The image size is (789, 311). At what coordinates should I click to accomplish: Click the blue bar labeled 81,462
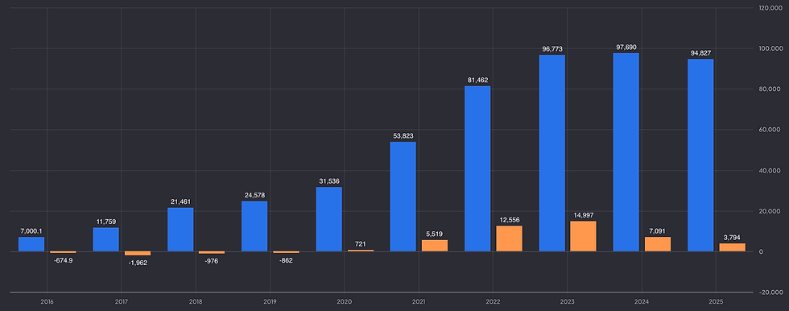click(477, 168)
